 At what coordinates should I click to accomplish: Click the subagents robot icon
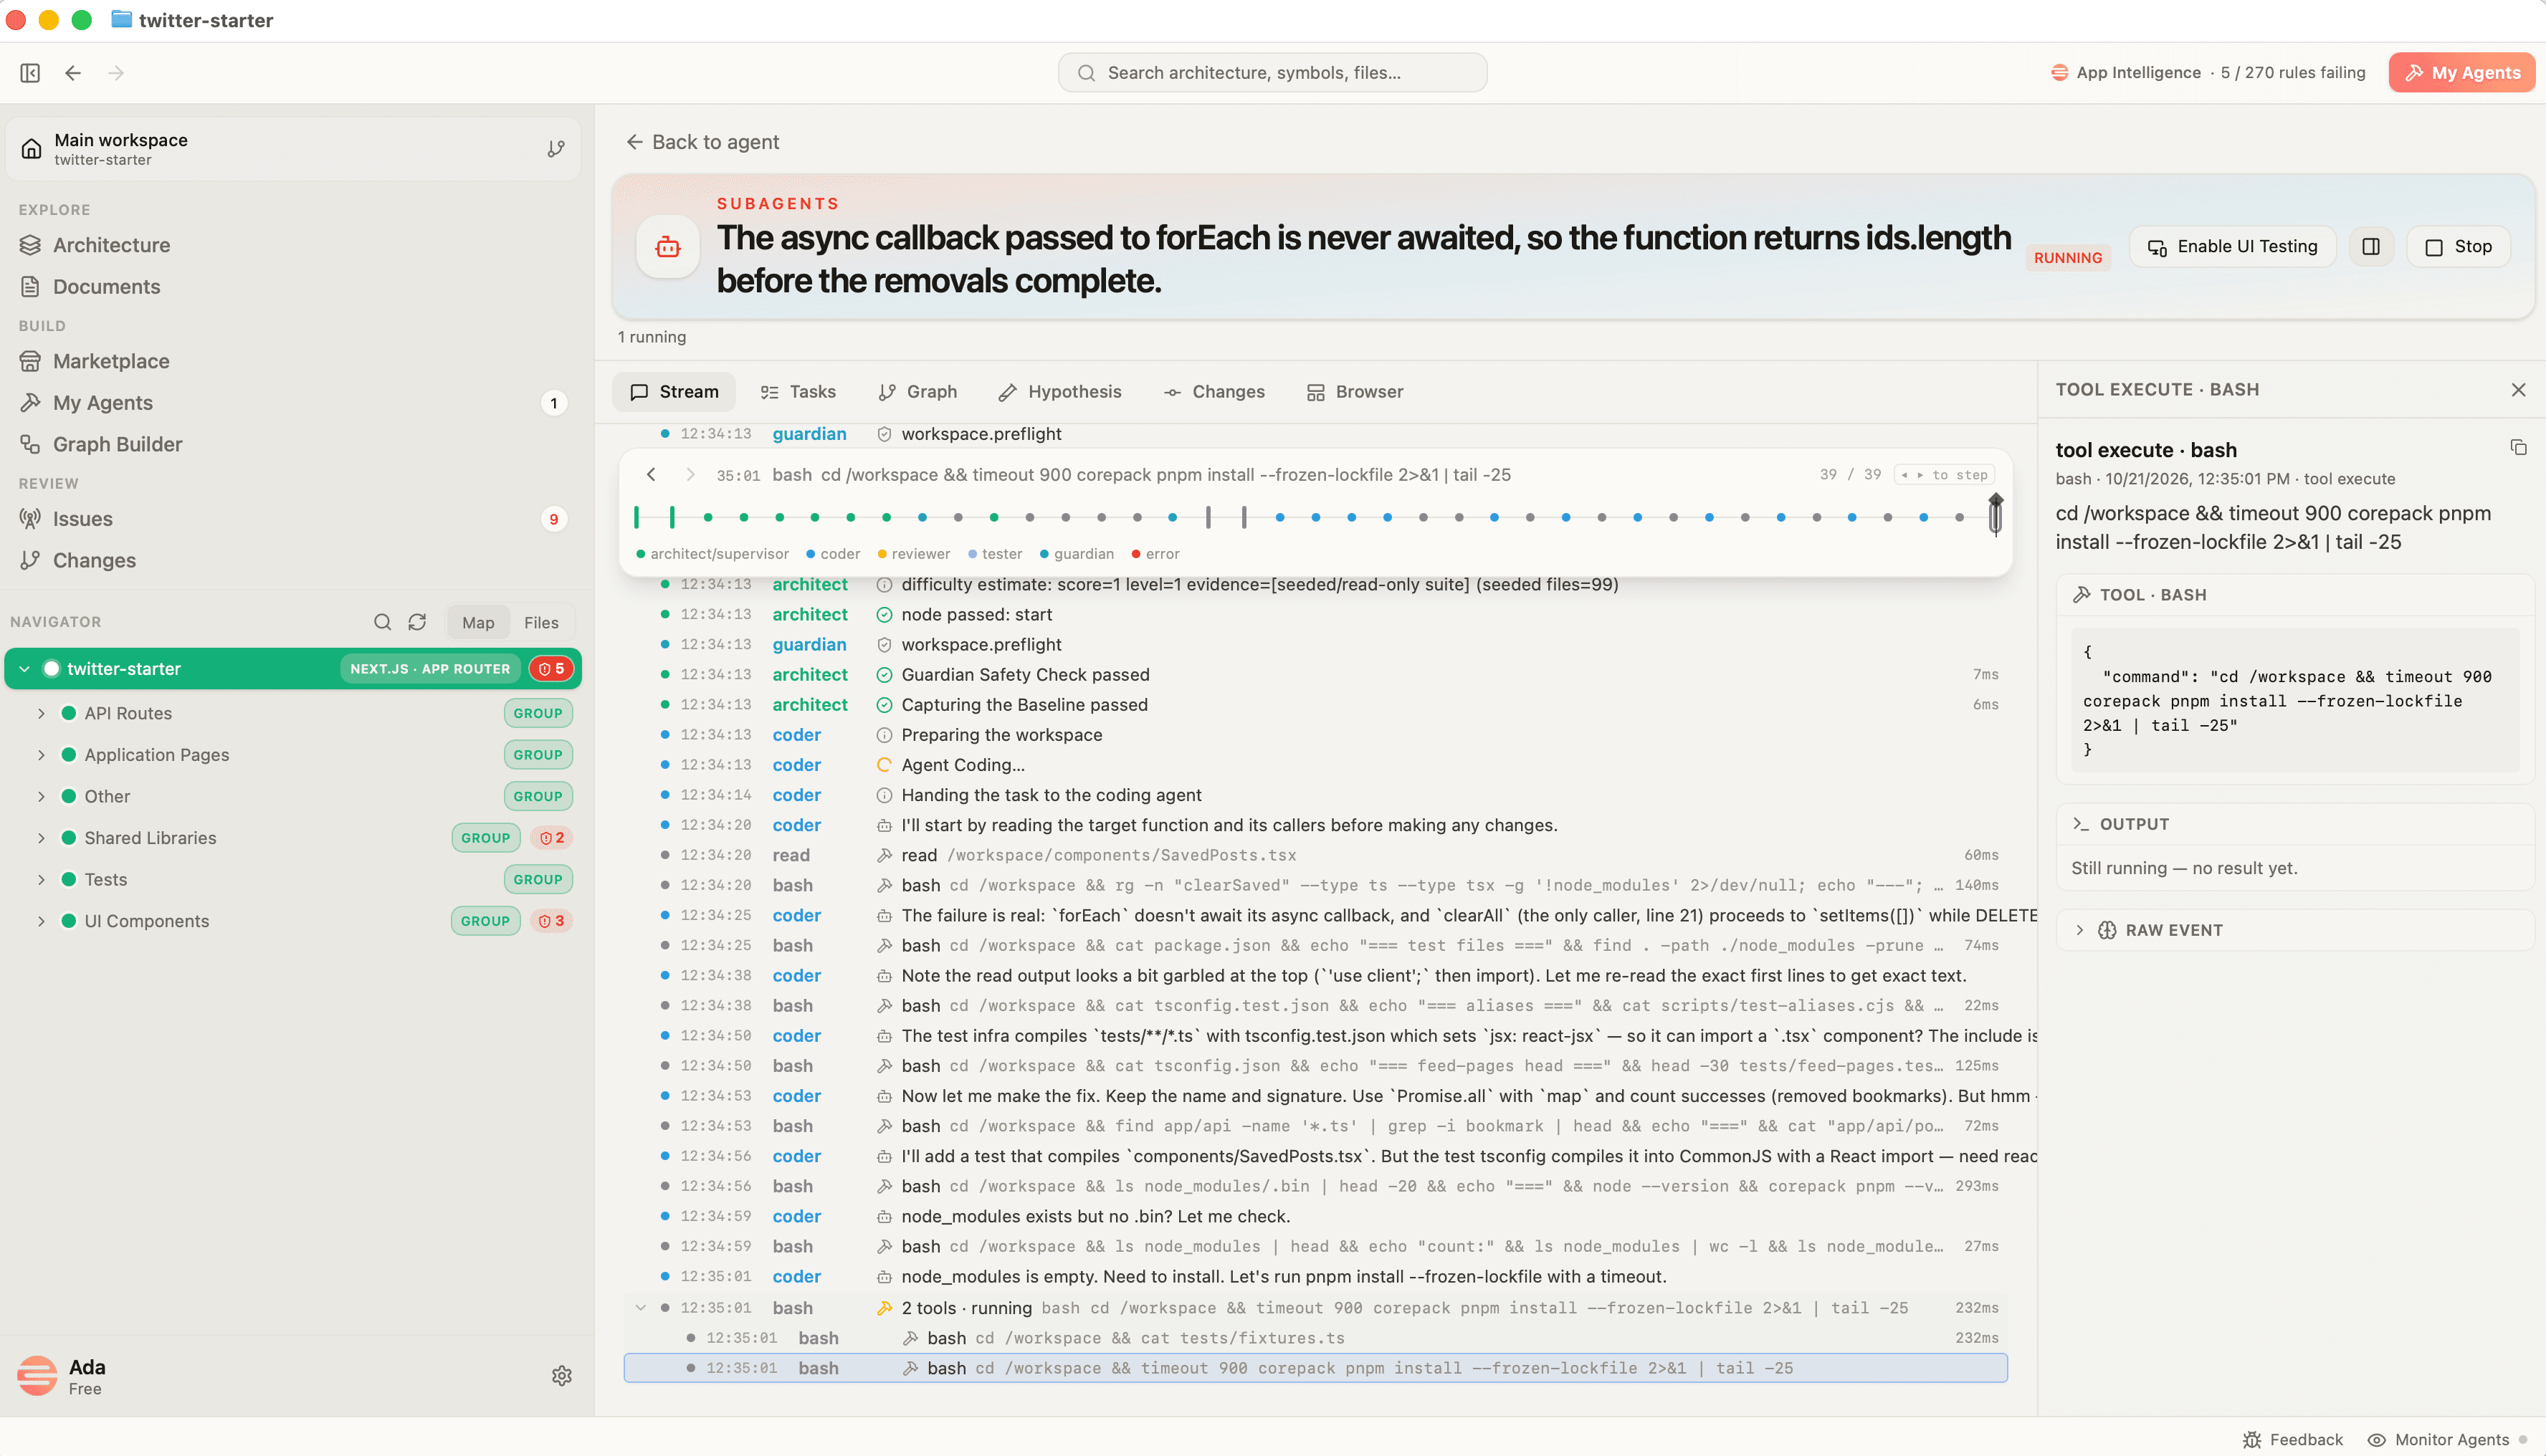tap(668, 247)
